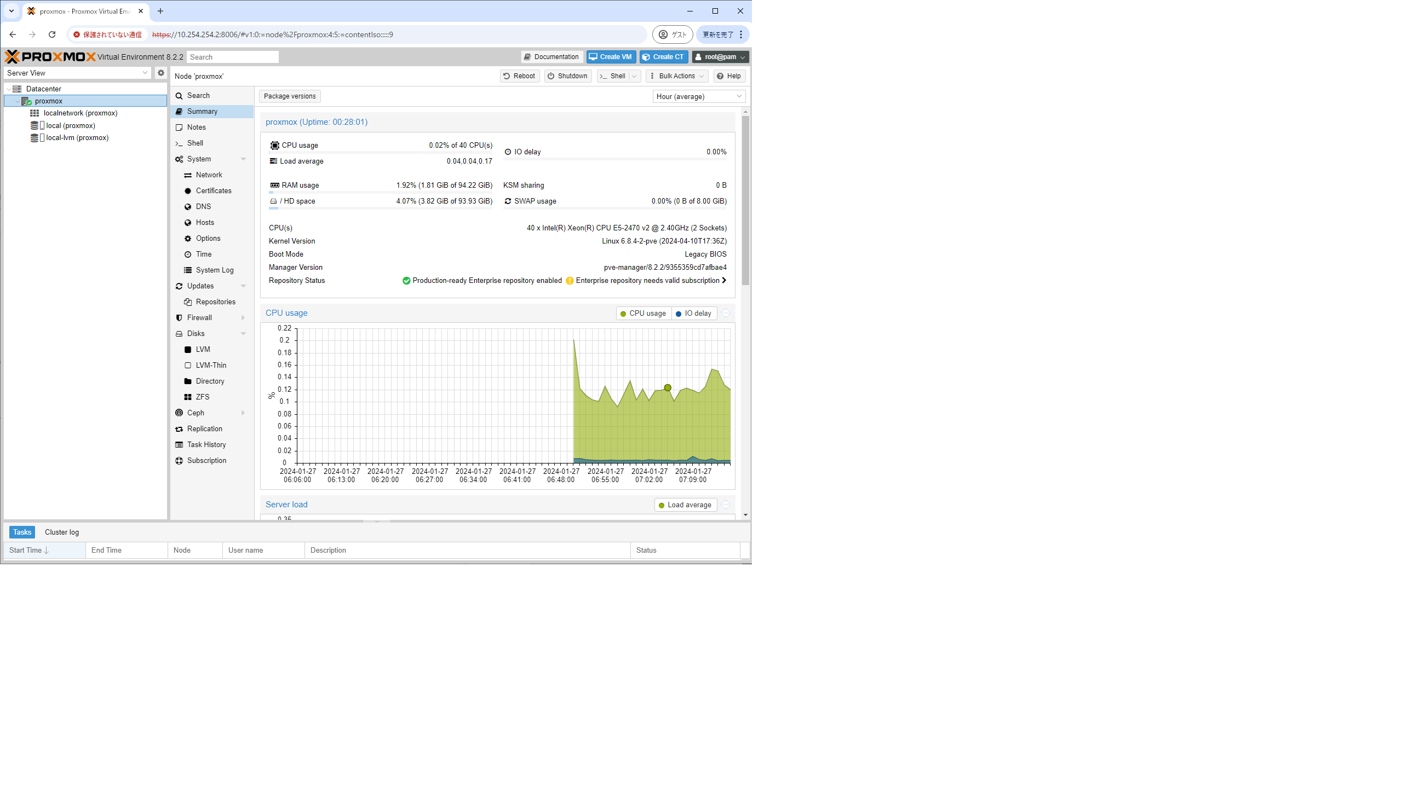Toggle the IO delay legend series
Screen dimensions: 1402x788
click(693, 313)
